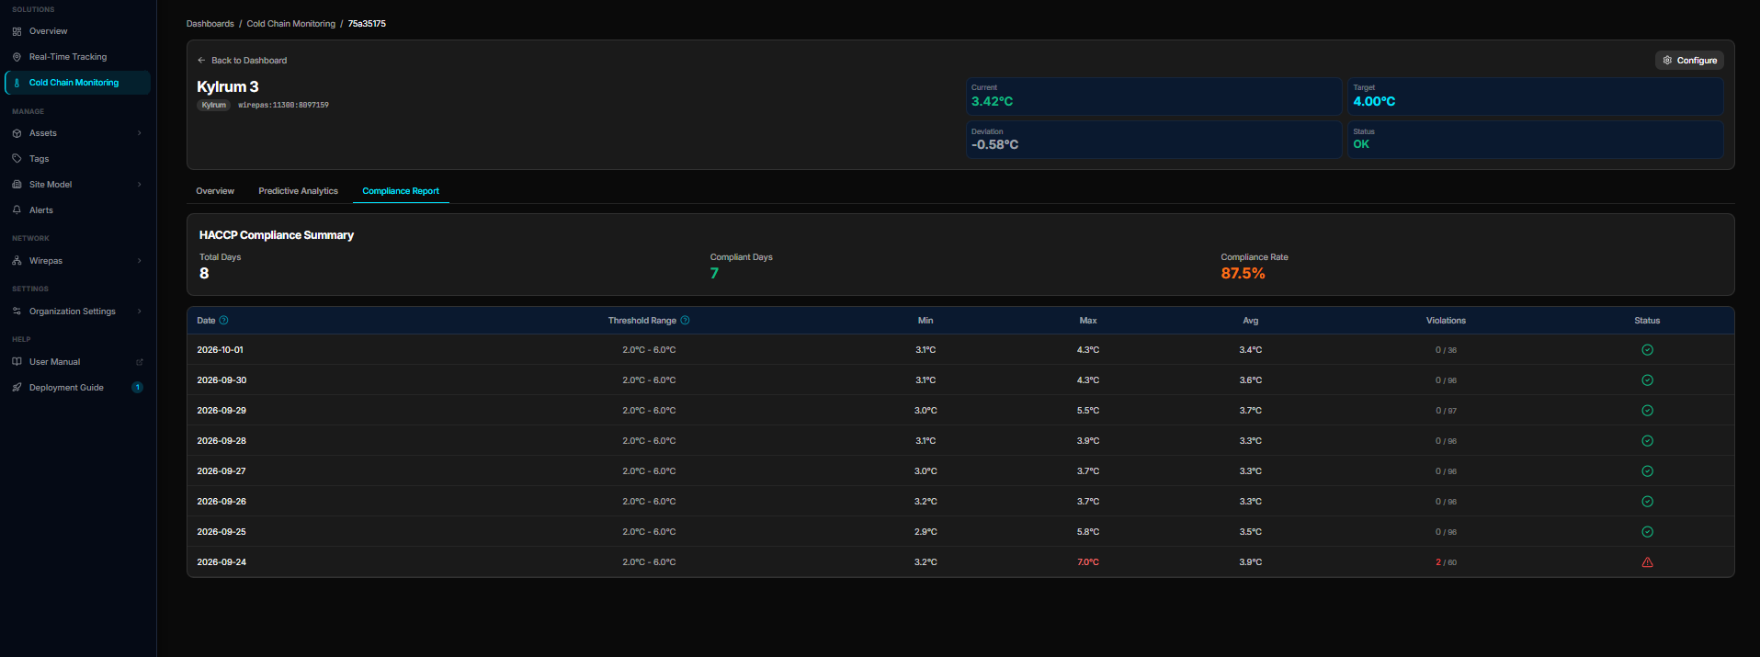Click the Overview grid icon in sidebar
Viewport: 1760px width, 657px height.
pyautogui.click(x=17, y=31)
